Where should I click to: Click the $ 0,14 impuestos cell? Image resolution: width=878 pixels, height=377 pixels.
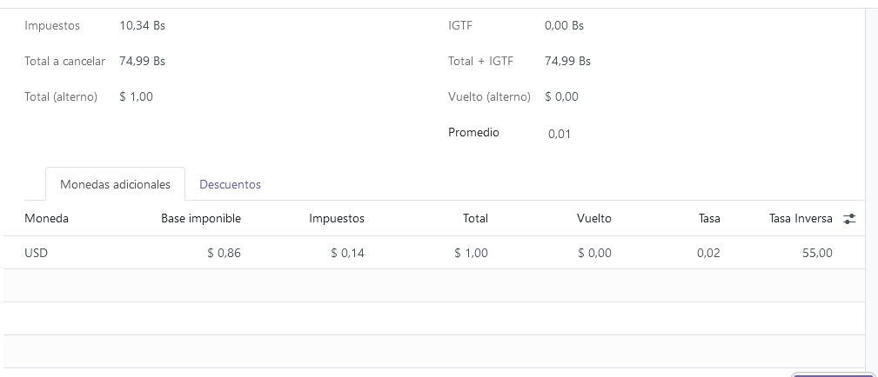click(347, 253)
